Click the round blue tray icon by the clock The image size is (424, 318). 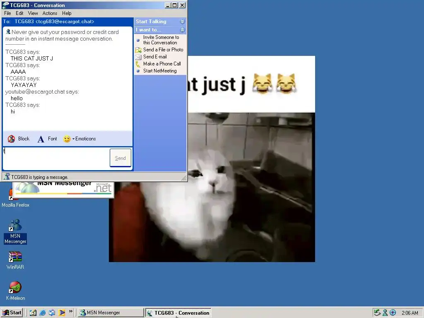[x=393, y=313]
